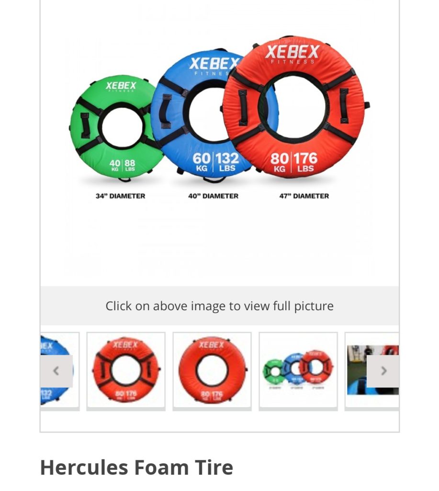The width and height of the screenshot is (439, 491).
Task: Select plain red tire thumbnail without handles
Action: [212, 370]
